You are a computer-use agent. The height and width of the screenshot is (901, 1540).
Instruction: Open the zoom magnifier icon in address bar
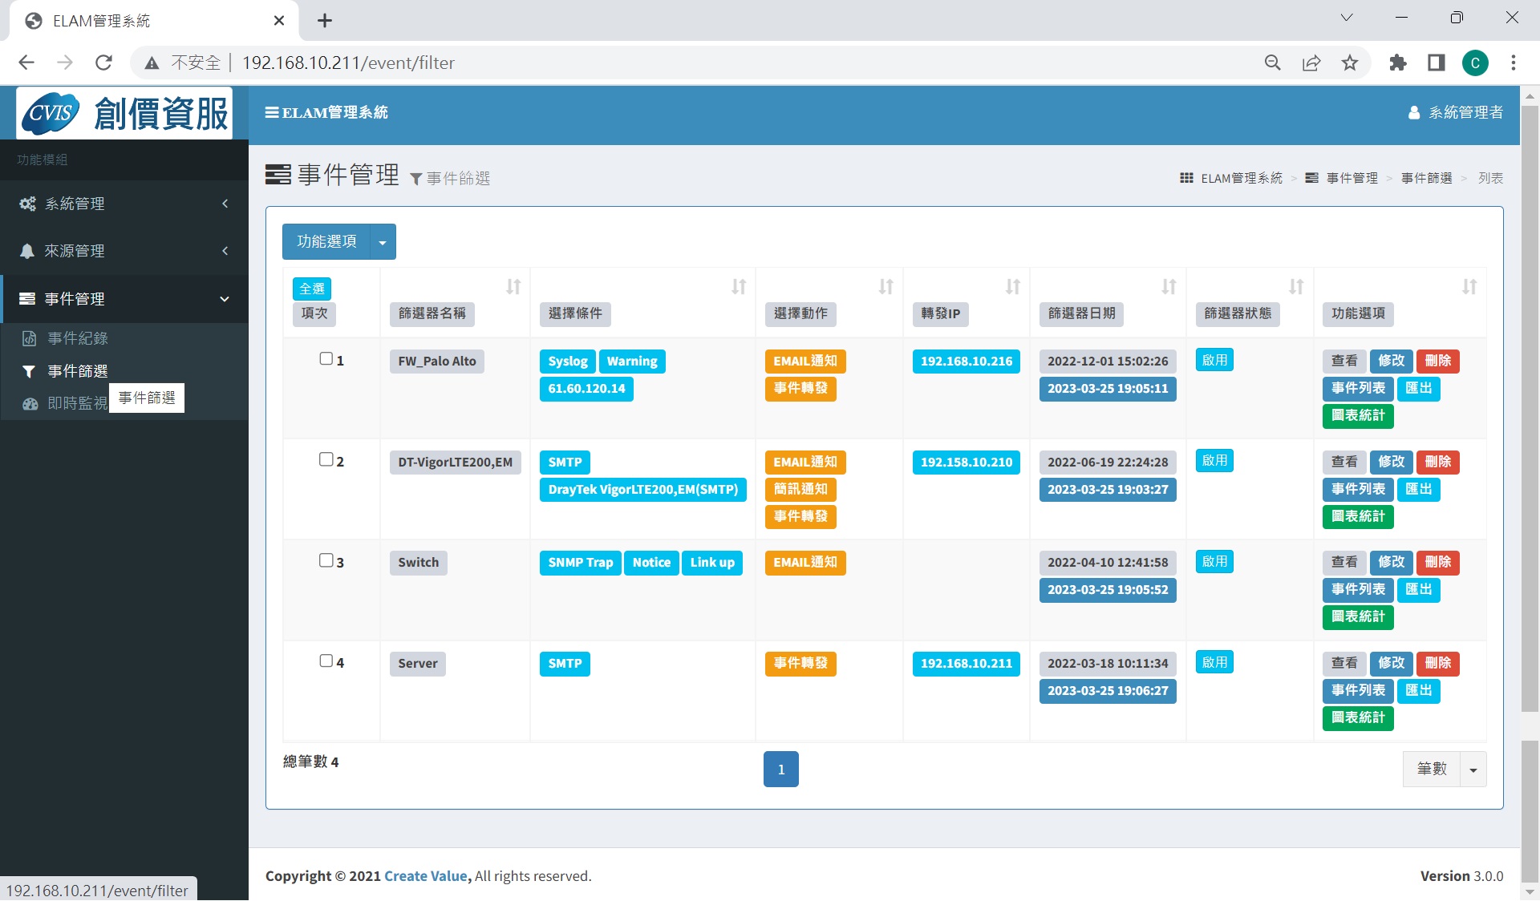(x=1272, y=63)
